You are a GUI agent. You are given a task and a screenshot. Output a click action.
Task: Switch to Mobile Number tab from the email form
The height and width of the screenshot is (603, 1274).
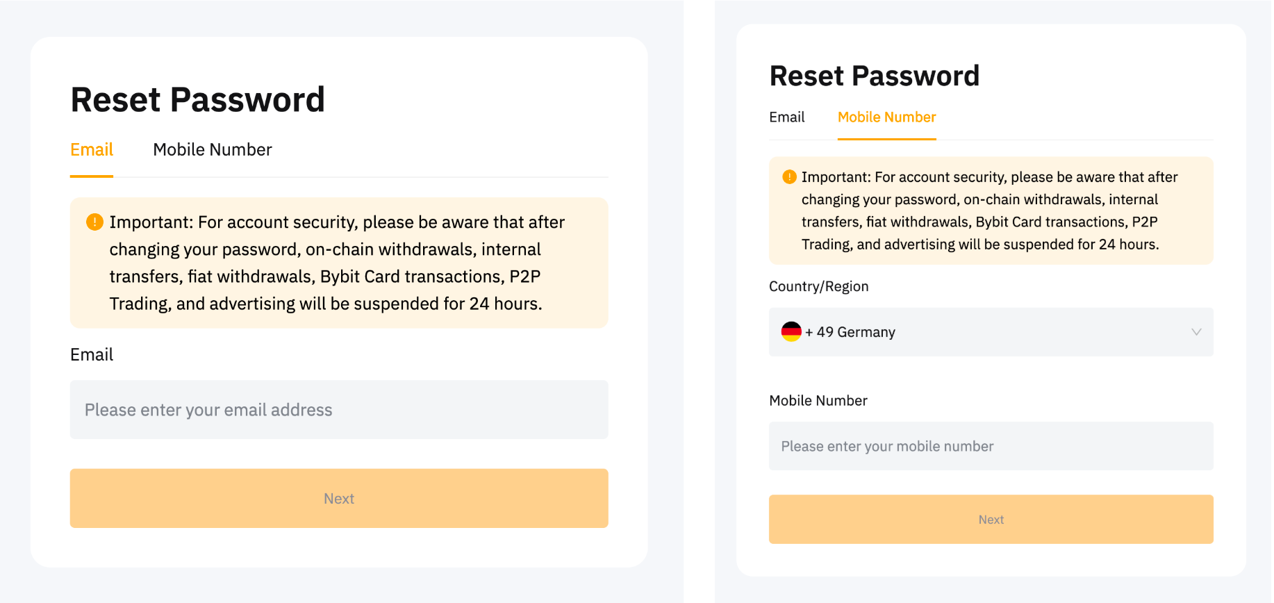(x=212, y=150)
